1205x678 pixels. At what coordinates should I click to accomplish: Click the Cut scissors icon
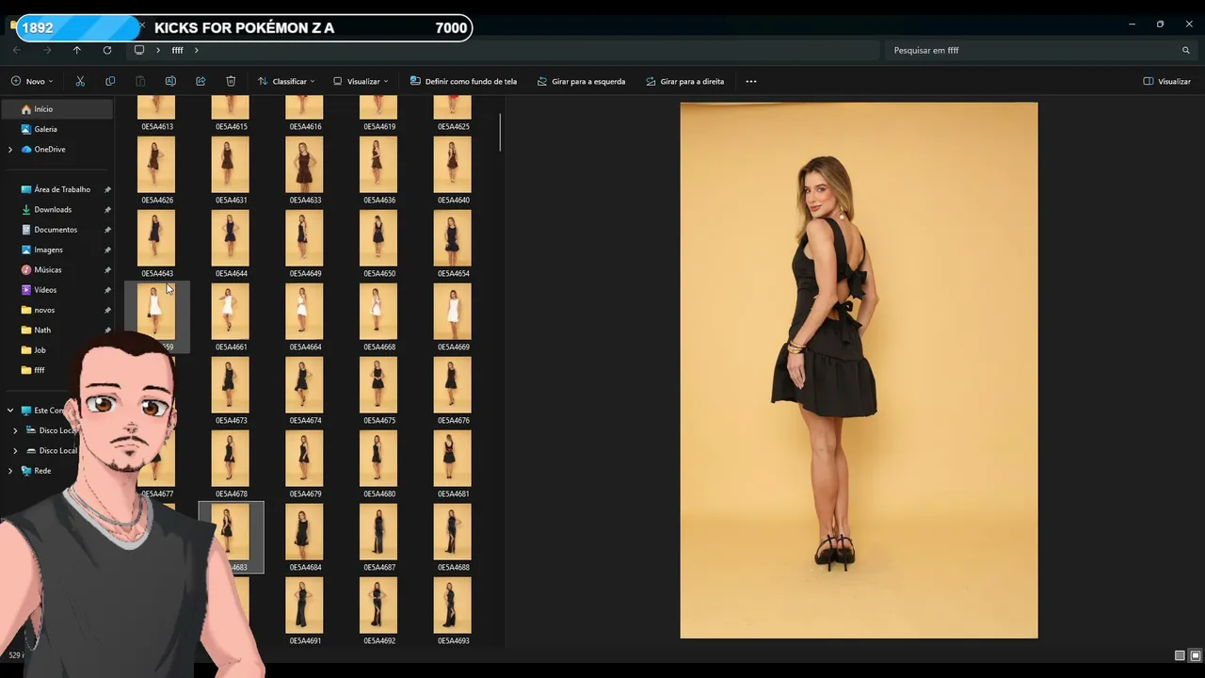tap(80, 81)
